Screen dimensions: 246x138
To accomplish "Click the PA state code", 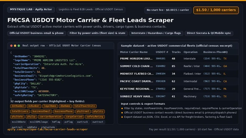I will (x=225, y=89).
